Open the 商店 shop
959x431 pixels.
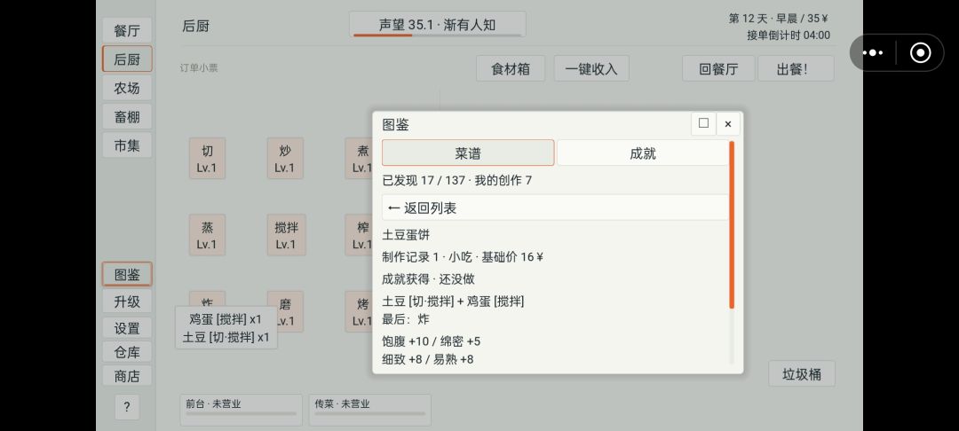[127, 376]
